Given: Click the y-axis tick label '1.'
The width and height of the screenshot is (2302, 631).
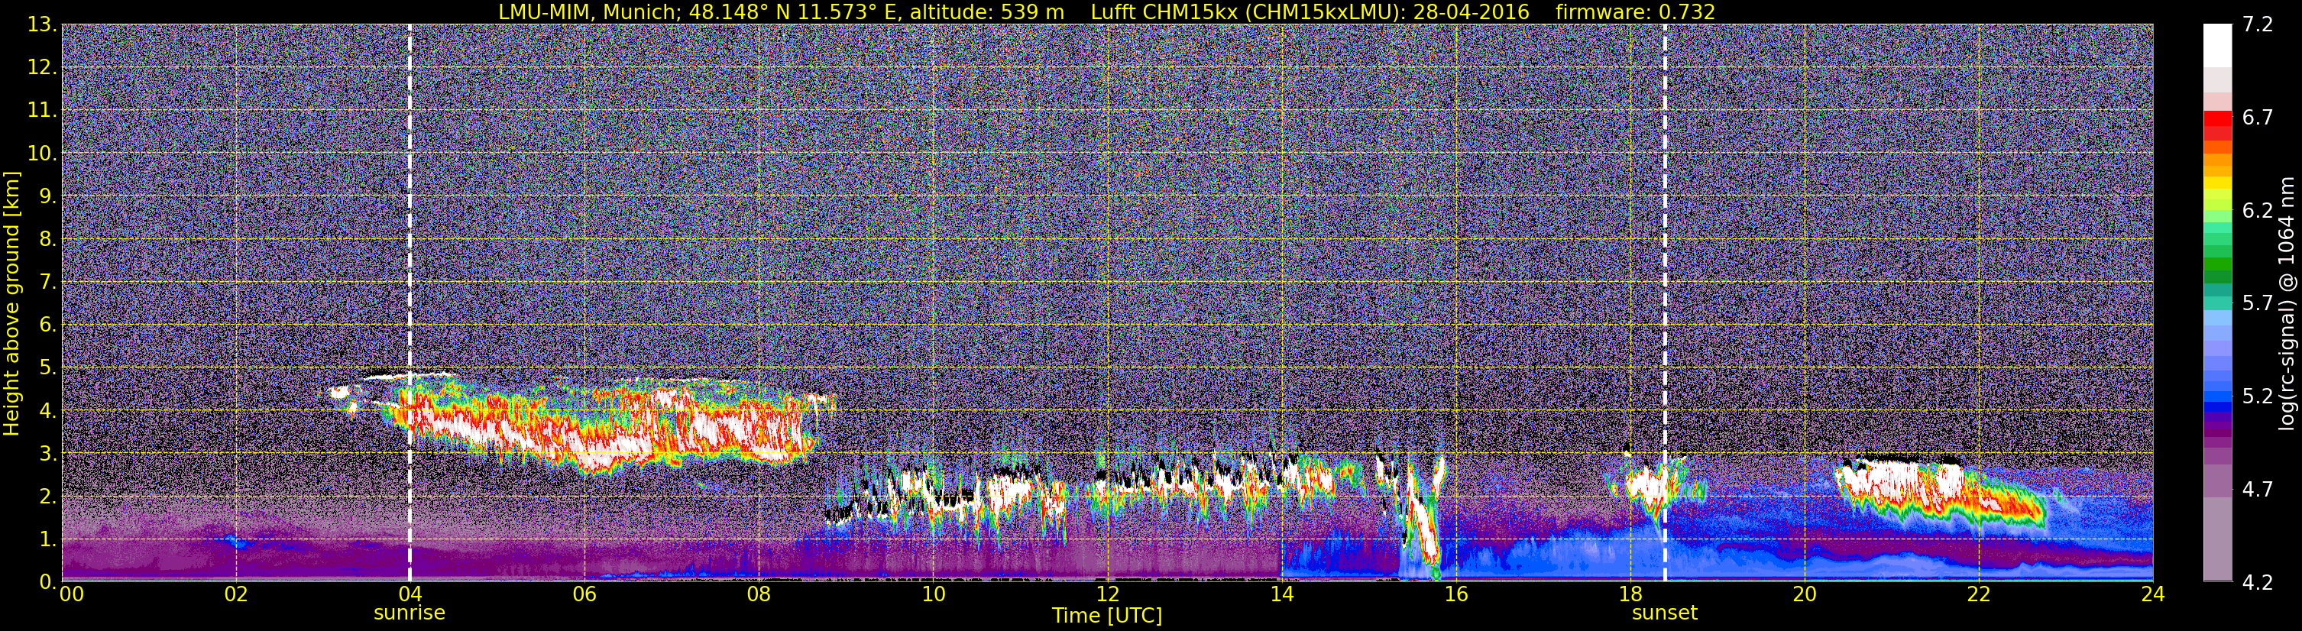Looking at the screenshot, I should 47,539.
